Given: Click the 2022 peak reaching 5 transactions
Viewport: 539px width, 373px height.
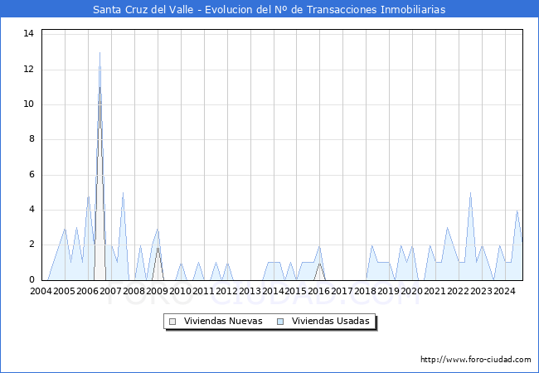Looking at the screenshot, I should 470,193.
